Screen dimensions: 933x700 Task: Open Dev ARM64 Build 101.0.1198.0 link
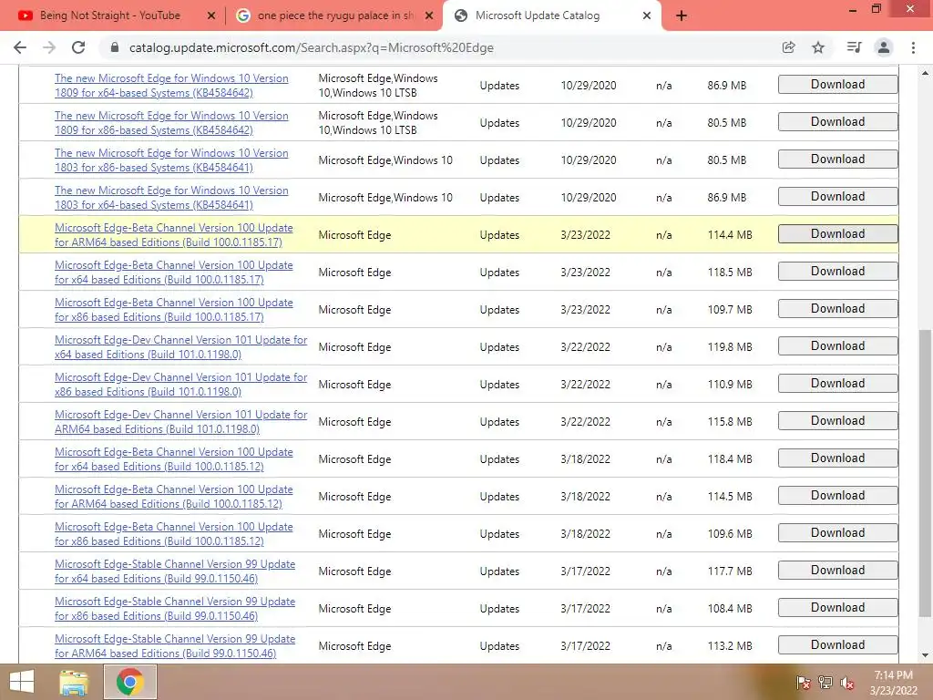[x=181, y=422]
